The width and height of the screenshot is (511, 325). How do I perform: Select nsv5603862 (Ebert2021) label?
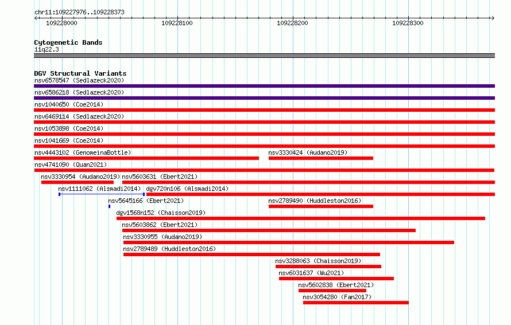point(160,225)
